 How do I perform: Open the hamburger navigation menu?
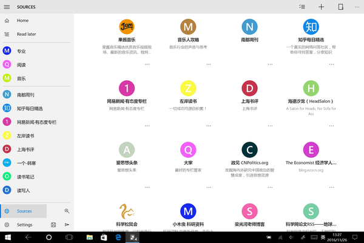coord(7,7)
